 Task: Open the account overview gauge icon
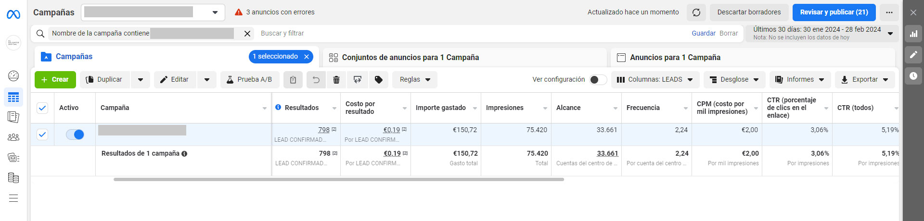point(13,75)
